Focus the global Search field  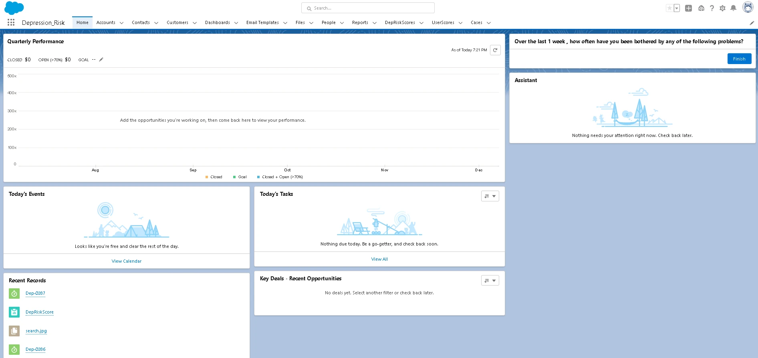click(x=368, y=8)
